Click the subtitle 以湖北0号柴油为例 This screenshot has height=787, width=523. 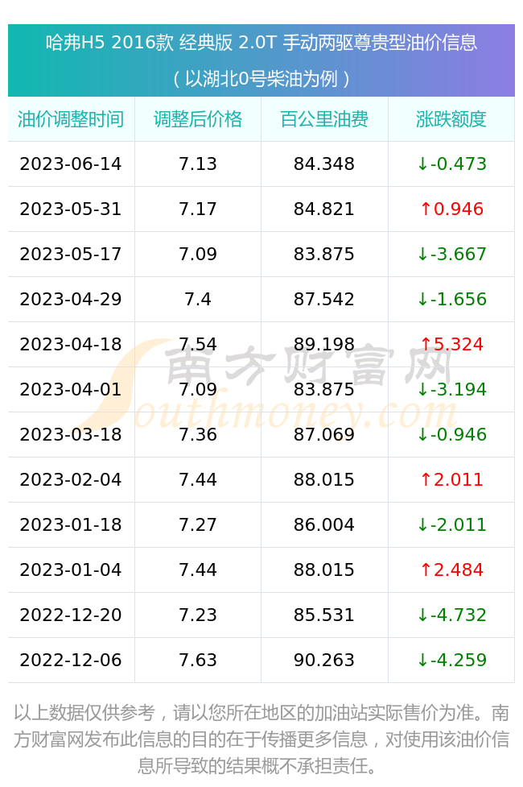click(261, 79)
